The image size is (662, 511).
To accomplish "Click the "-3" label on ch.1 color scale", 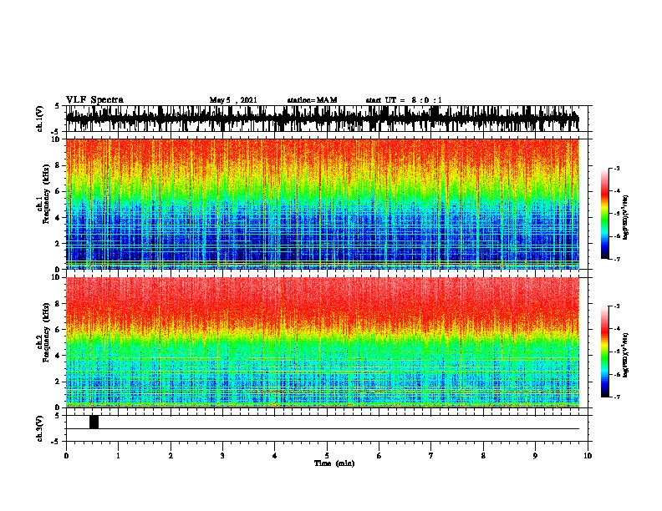I will pyautogui.click(x=617, y=168).
